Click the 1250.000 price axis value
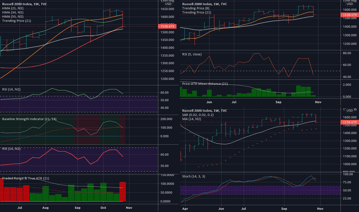Viewport: 359px width, 212px height. coord(167,71)
